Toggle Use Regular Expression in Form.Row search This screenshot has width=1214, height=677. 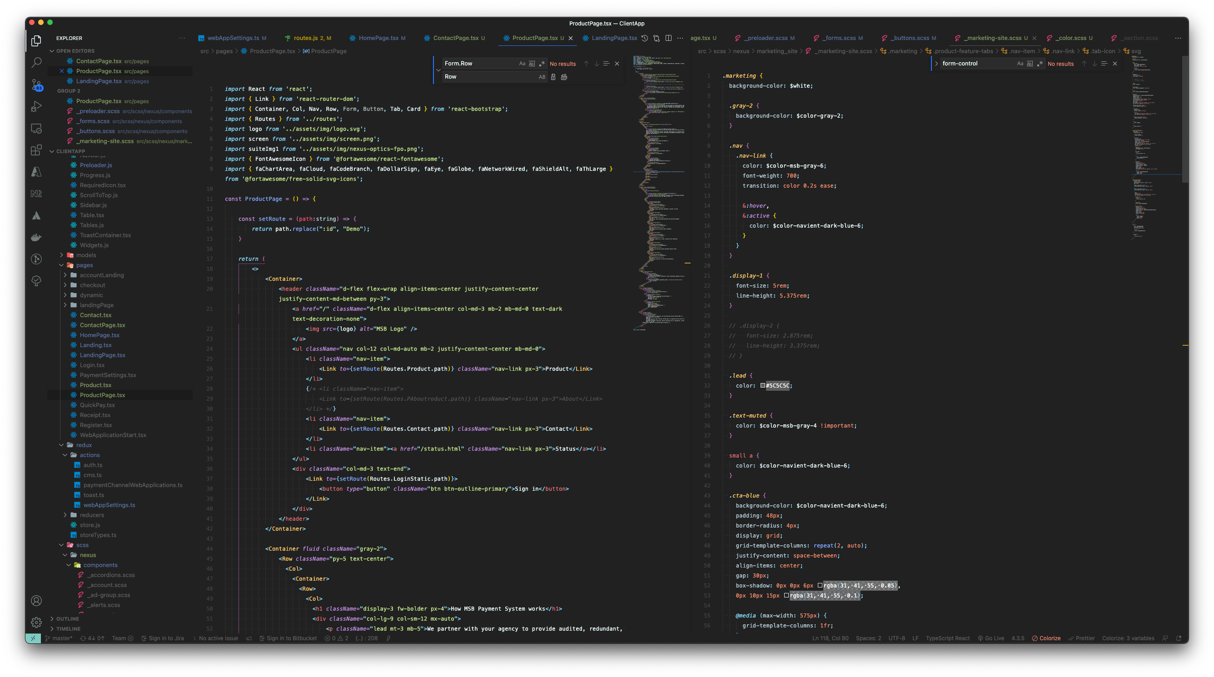(x=542, y=64)
